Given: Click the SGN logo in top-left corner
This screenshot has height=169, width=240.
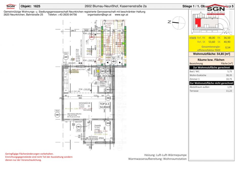Looking at the screenshot, I should [x=10, y=6].
